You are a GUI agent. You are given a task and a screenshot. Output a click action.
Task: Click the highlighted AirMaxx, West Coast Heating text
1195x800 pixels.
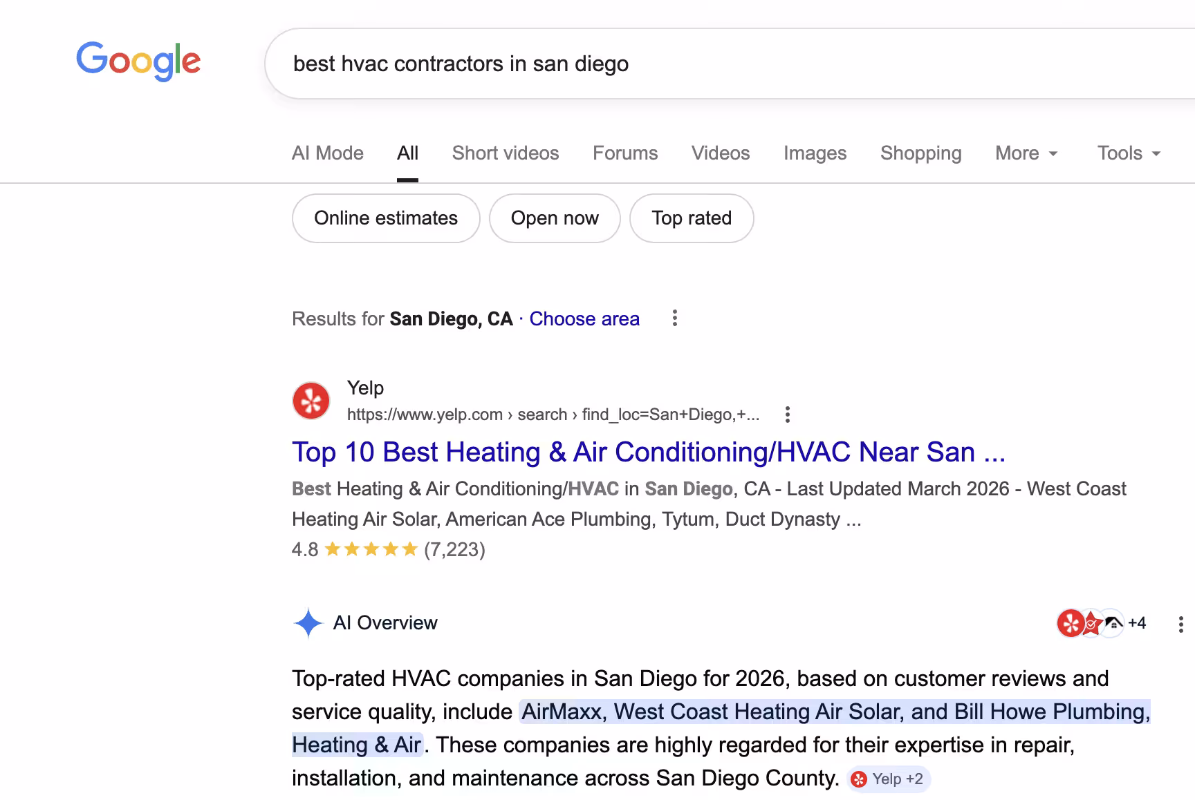(721, 728)
